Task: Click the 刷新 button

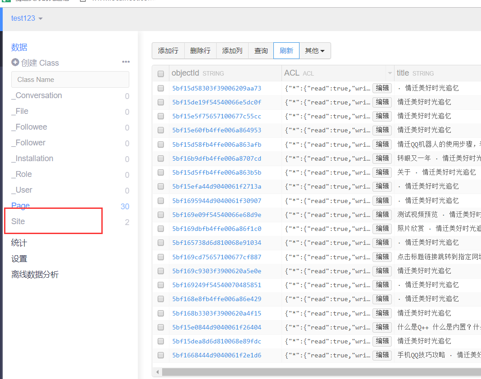Action: point(286,50)
